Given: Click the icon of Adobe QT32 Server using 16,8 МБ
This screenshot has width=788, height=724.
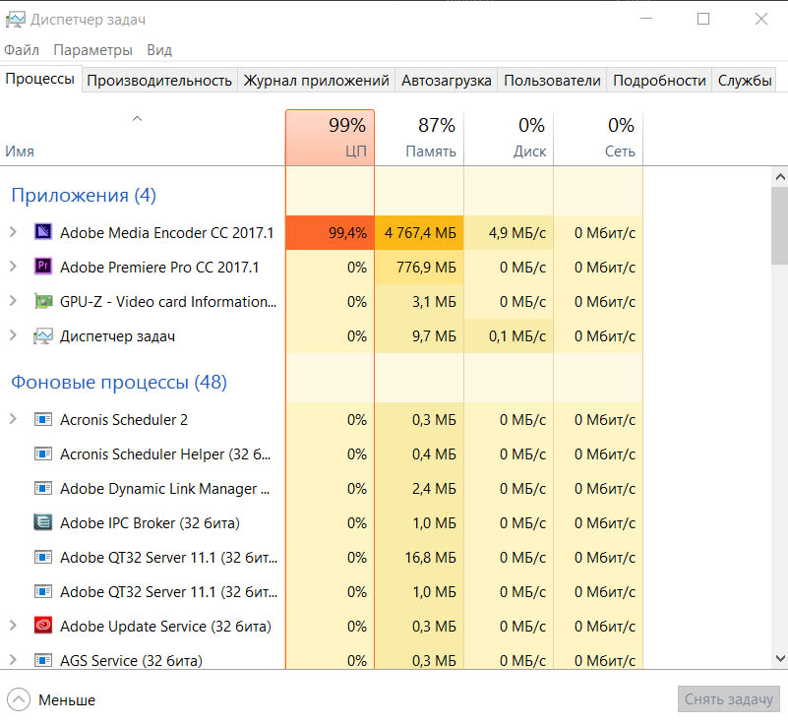Looking at the screenshot, I should [43, 557].
